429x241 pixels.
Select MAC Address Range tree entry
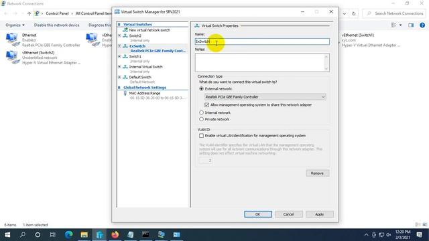pyautogui.click(x=145, y=94)
